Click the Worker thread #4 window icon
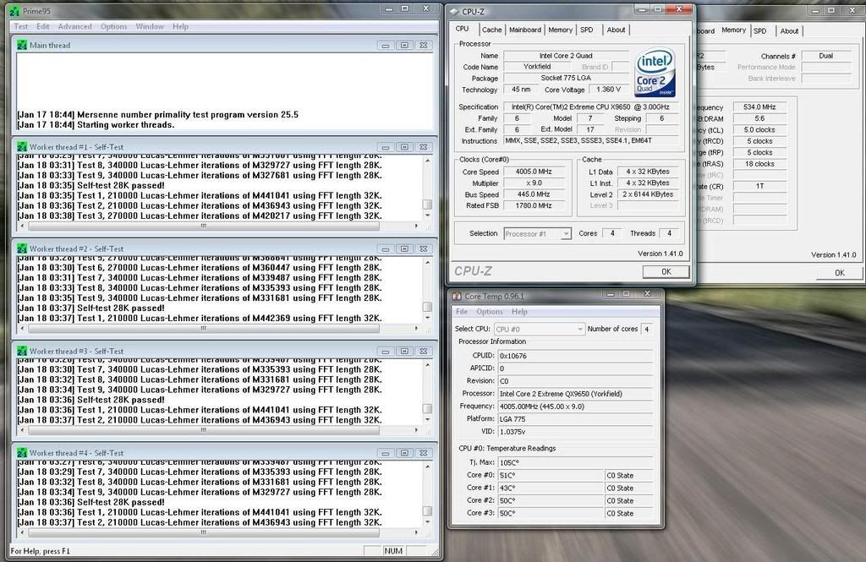This screenshot has width=866, height=562. [x=22, y=453]
